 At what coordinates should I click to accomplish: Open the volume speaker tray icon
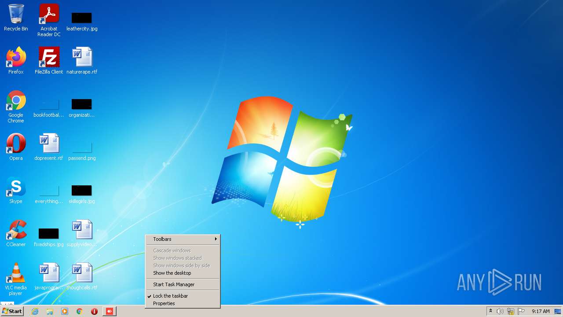(500, 311)
